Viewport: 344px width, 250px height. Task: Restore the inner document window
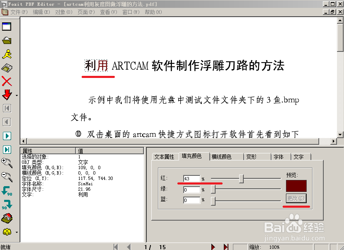tap(332, 12)
